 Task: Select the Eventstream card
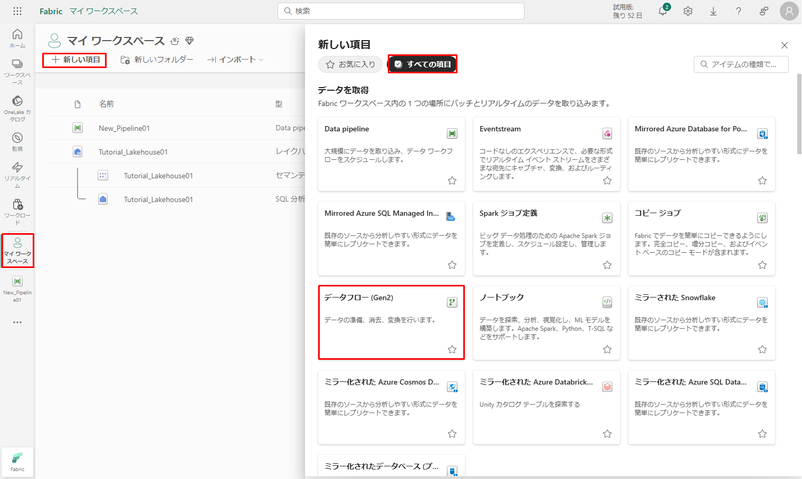(546, 154)
